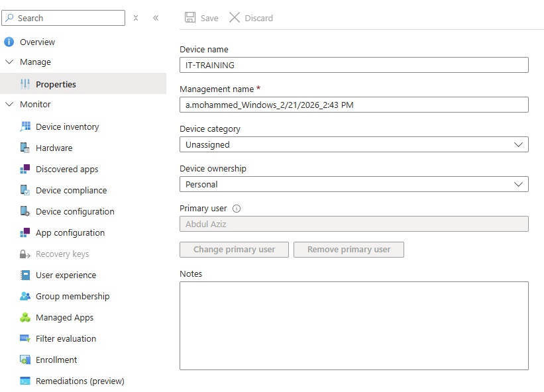Collapse the sidebar navigation pane

pyautogui.click(x=156, y=18)
